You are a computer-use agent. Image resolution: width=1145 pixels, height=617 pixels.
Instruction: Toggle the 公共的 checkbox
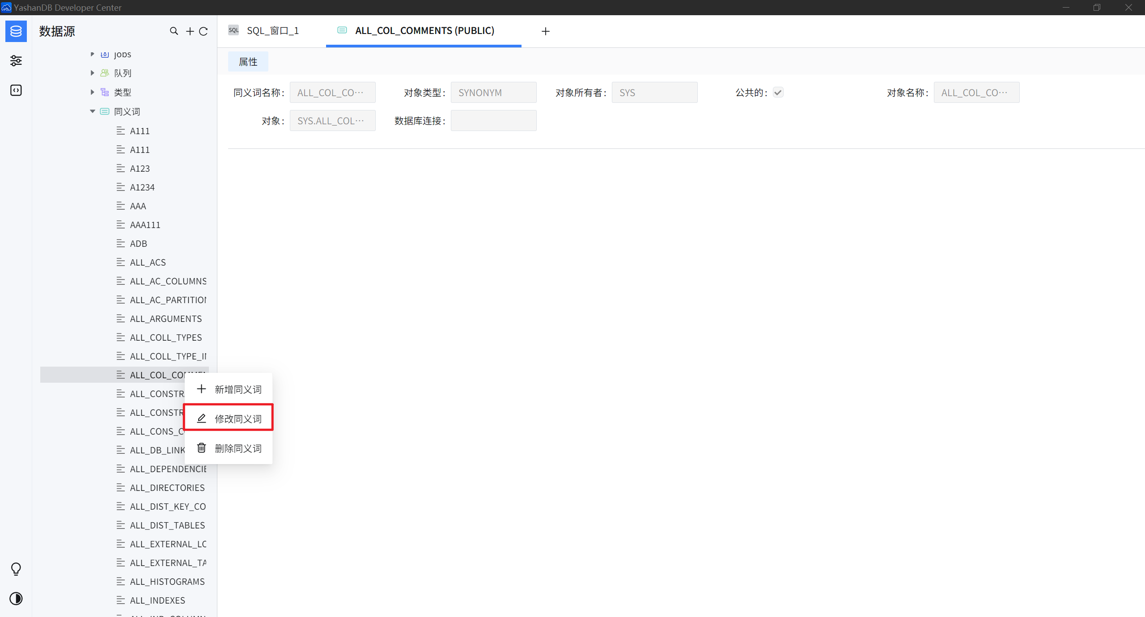[x=778, y=93]
